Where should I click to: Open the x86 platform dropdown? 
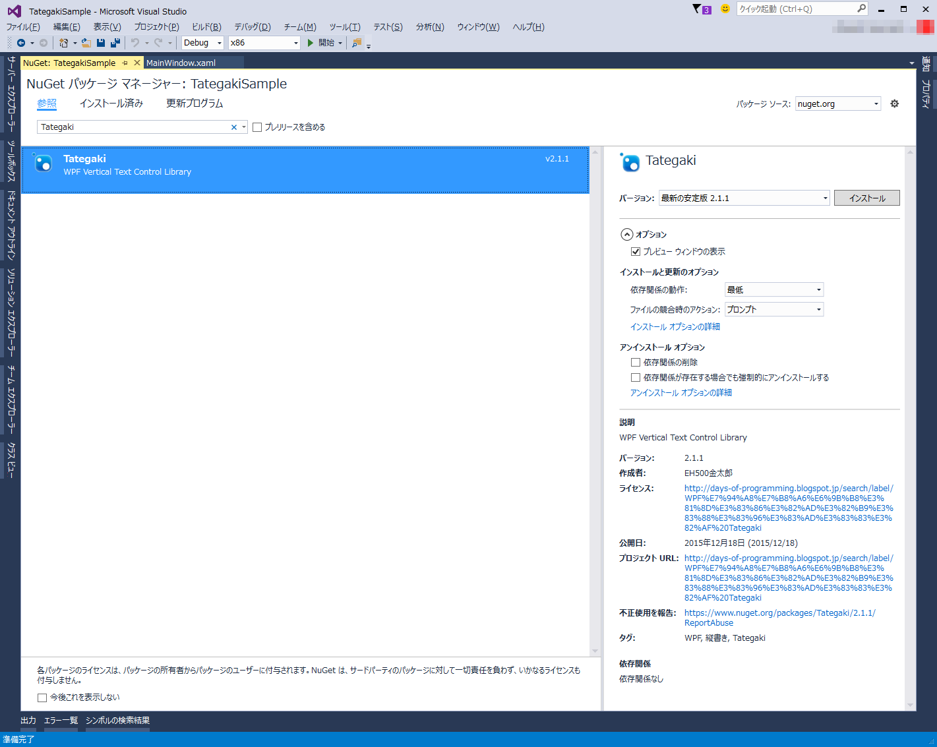264,43
